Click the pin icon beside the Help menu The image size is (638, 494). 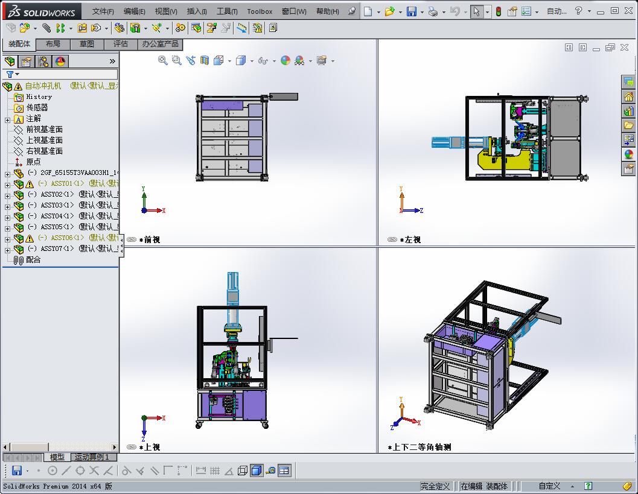[352, 11]
